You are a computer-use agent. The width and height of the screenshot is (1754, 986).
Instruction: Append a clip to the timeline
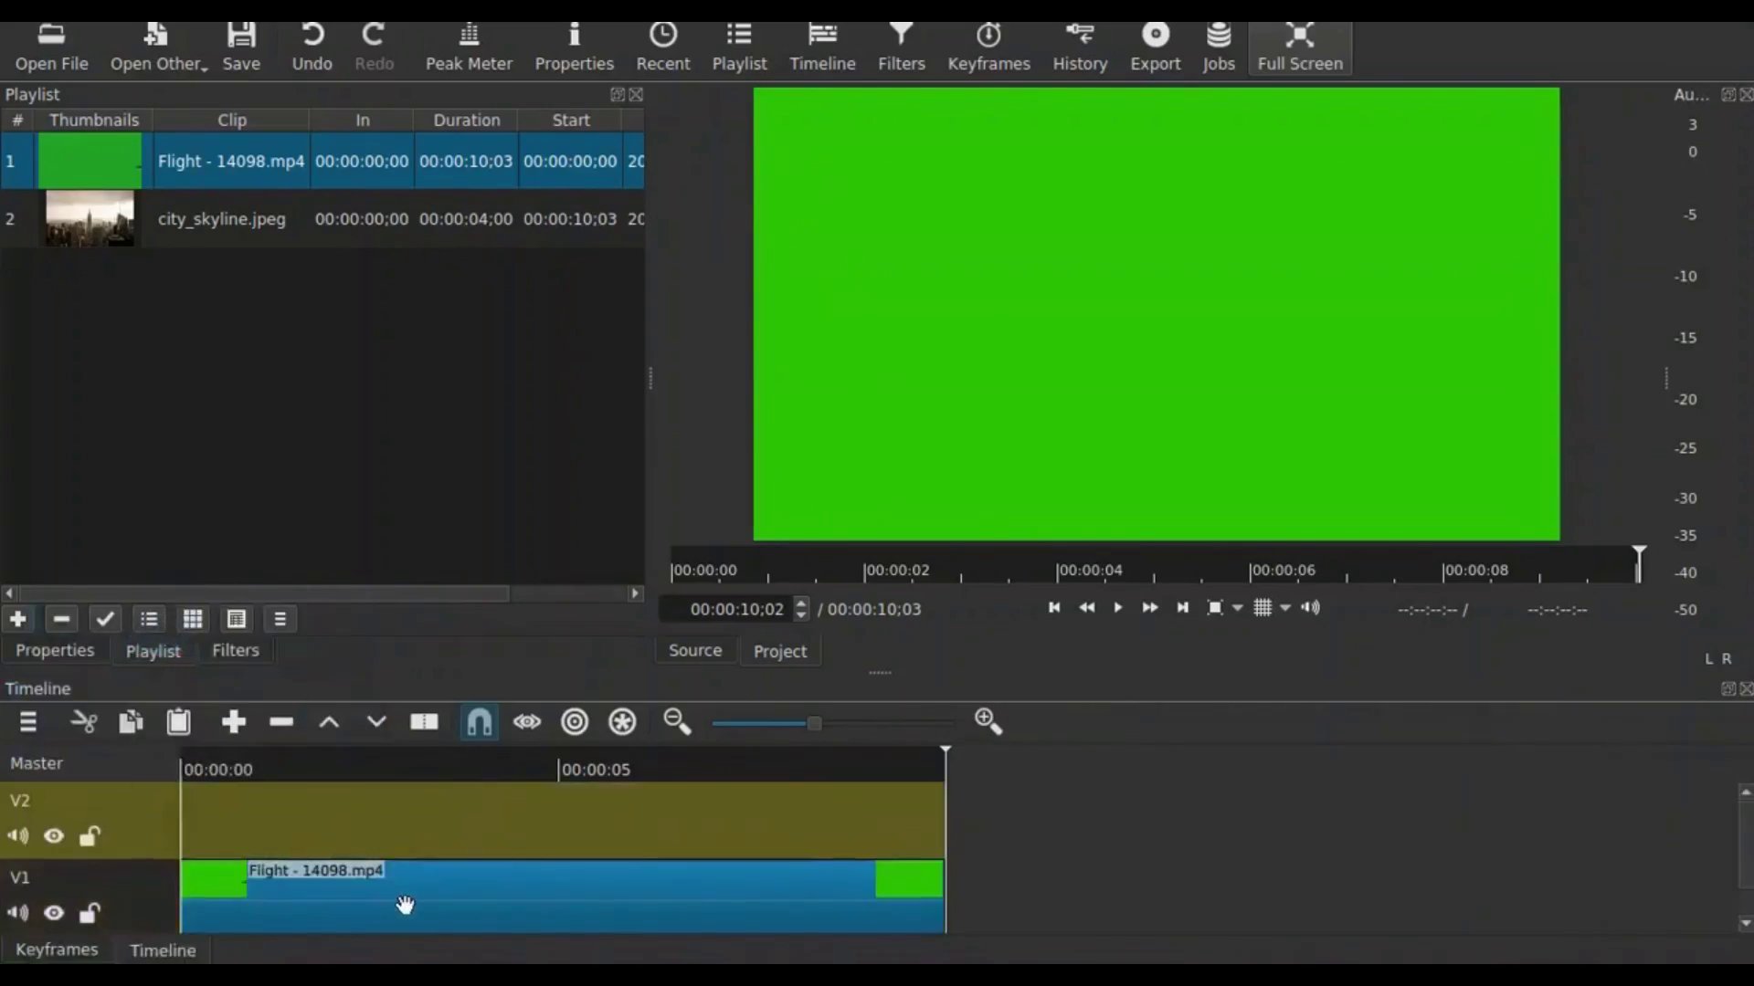pos(233,721)
